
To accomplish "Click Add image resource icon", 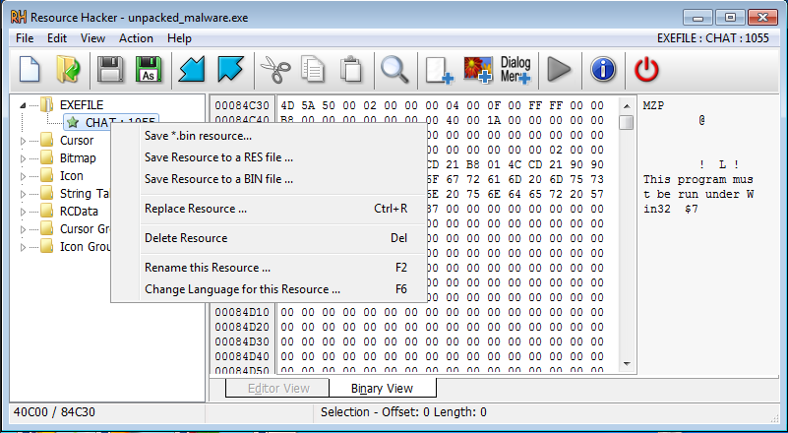I will pos(477,70).
